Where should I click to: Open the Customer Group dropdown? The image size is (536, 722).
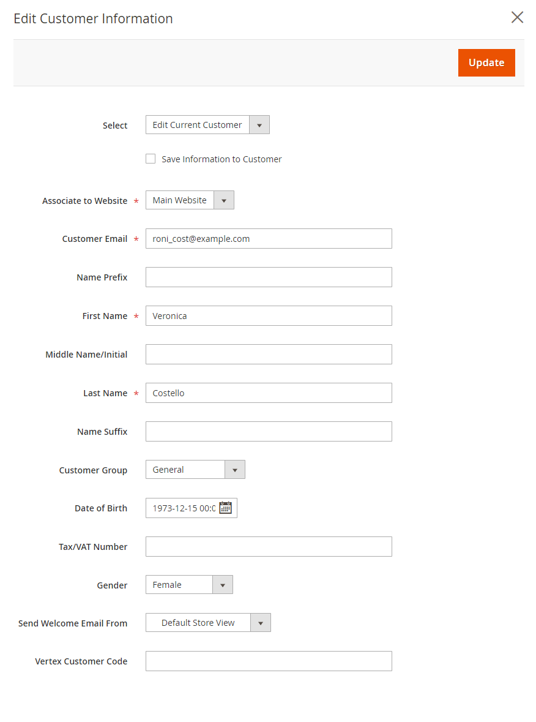(195, 470)
